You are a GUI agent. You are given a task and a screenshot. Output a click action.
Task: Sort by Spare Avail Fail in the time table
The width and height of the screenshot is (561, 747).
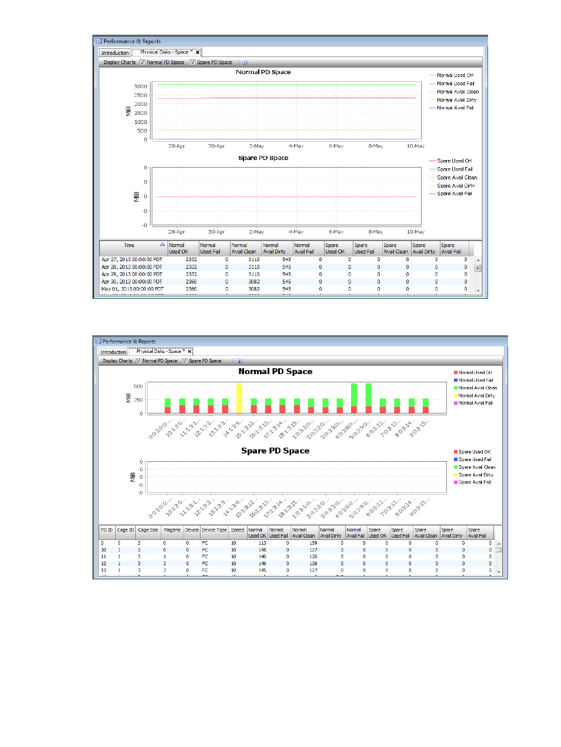[454, 248]
